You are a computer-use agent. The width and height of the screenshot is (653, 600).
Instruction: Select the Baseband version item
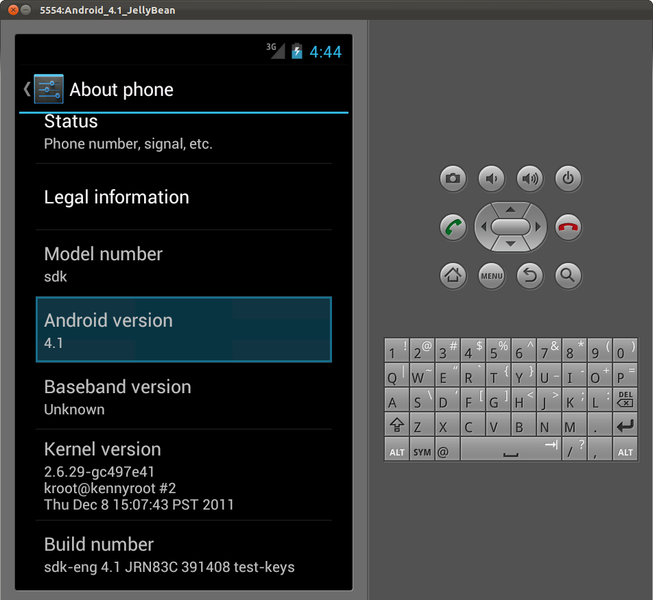point(184,397)
